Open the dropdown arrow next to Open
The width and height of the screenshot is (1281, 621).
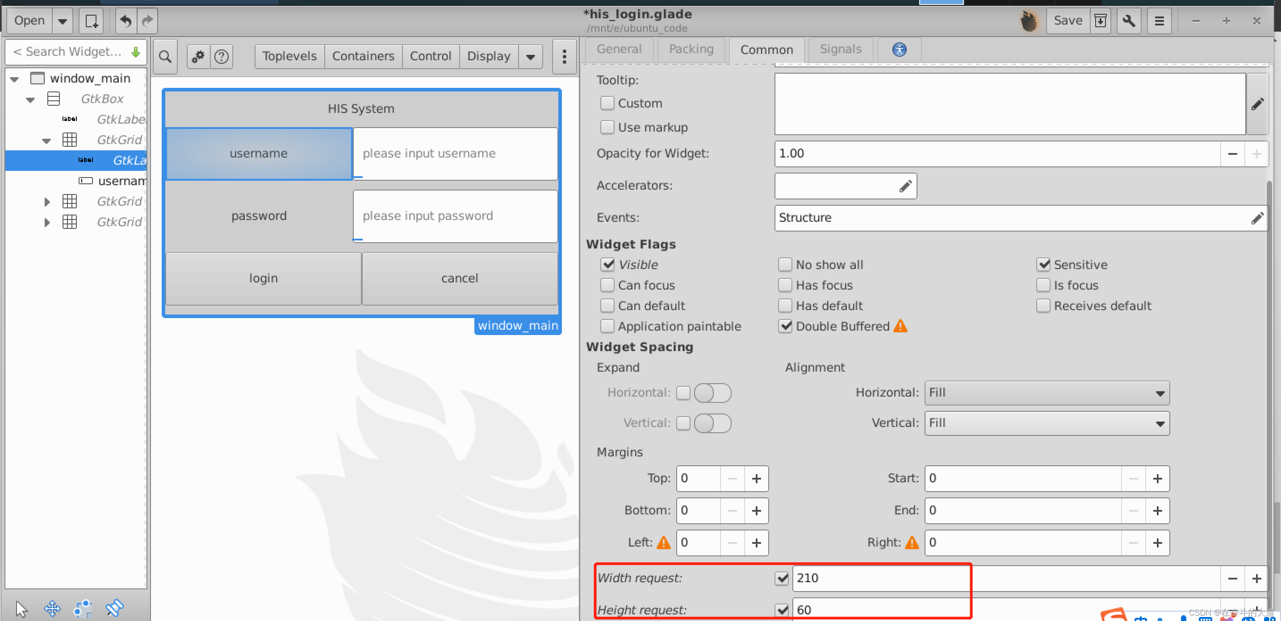click(62, 21)
